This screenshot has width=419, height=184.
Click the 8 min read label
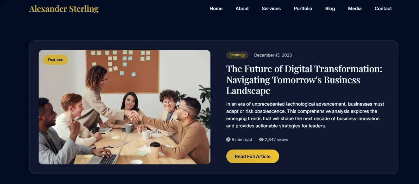tap(242, 139)
